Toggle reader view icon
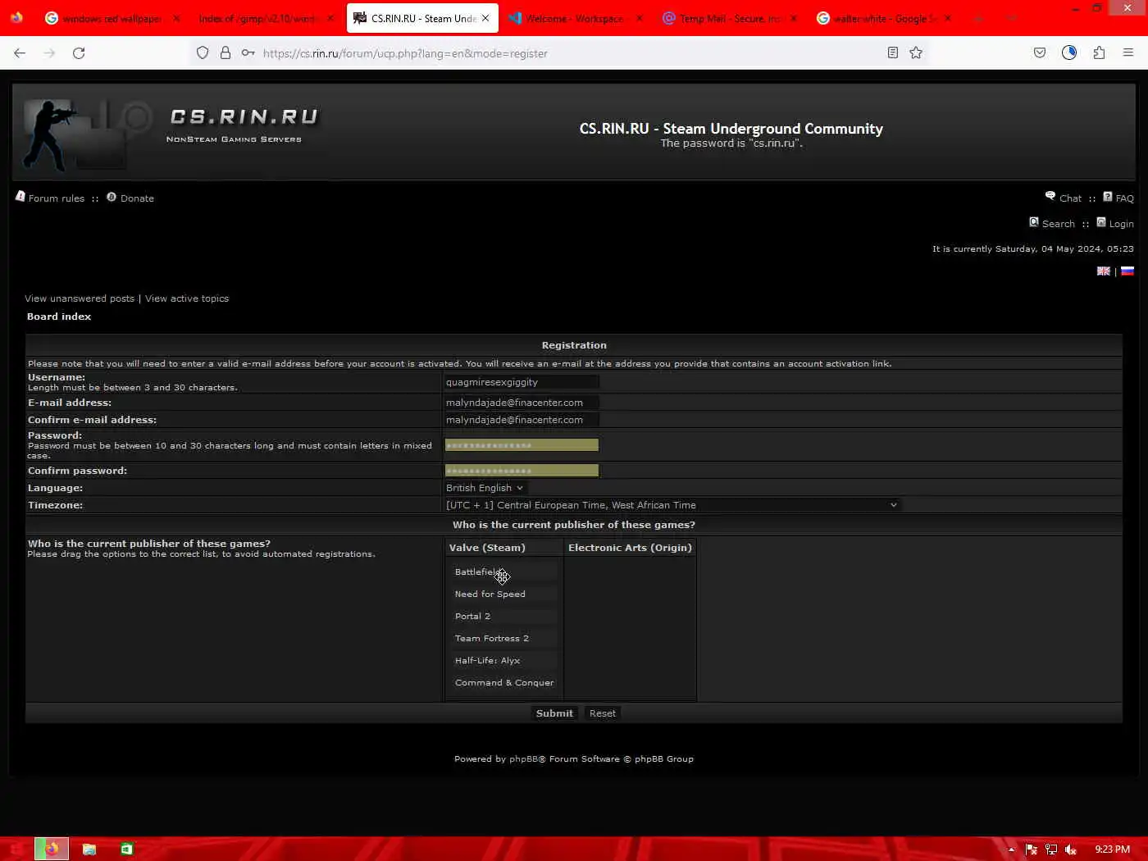The height and width of the screenshot is (861, 1148). coord(893,53)
